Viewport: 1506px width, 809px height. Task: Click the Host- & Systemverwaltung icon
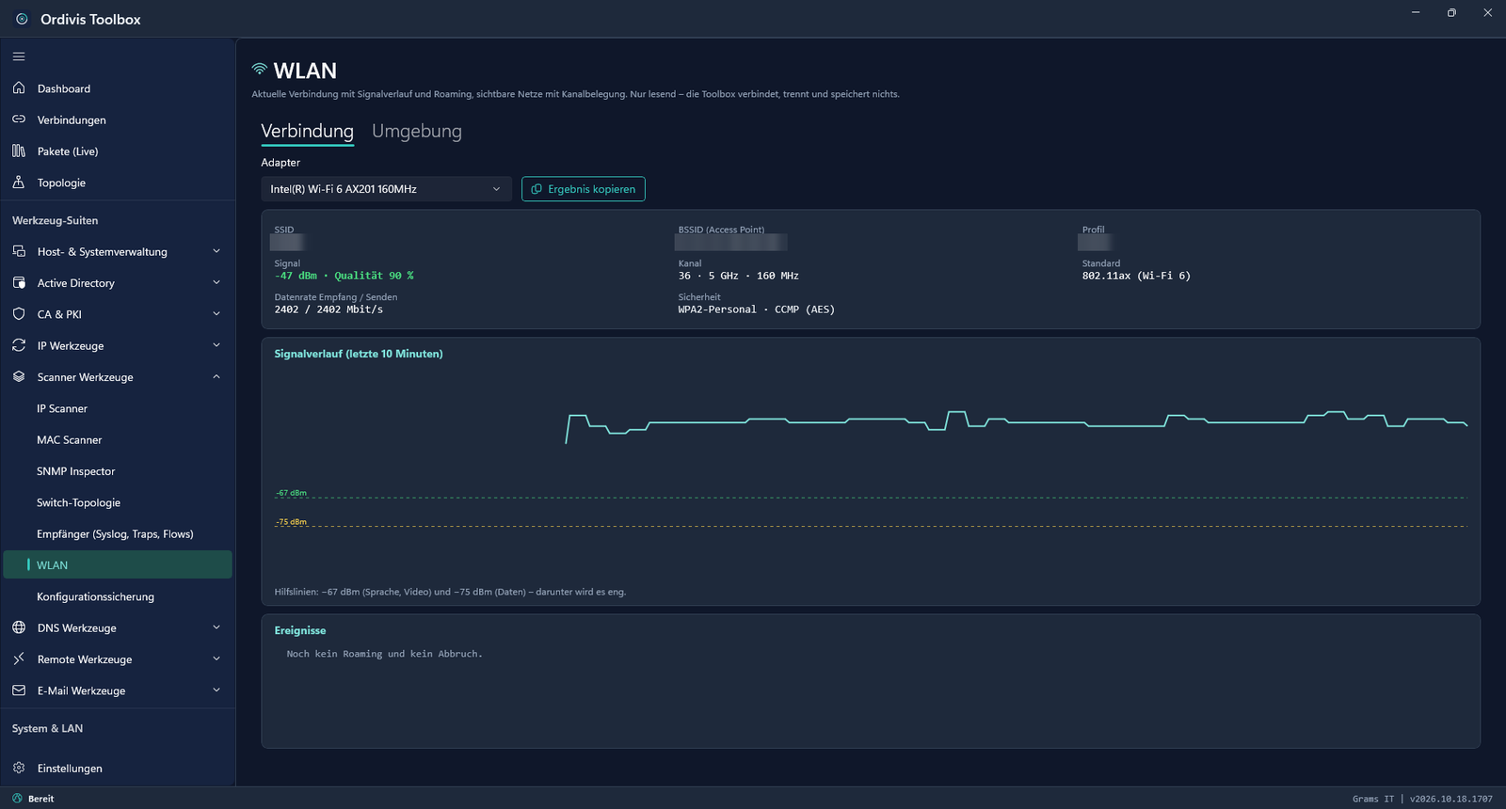(x=19, y=251)
